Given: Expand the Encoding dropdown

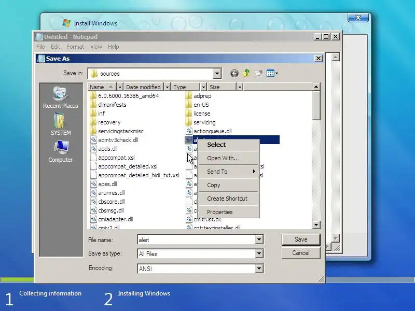Looking at the screenshot, I should point(259,268).
